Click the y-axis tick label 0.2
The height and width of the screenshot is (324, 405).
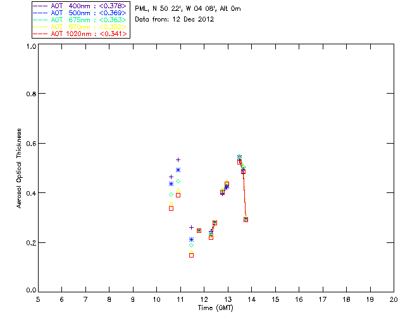pos(31,243)
